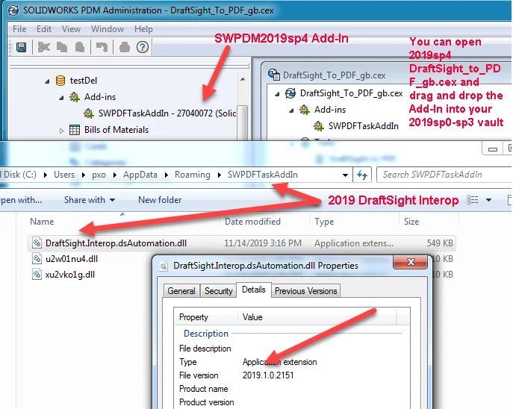This screenshot has width=513, height=409.
Task: Click the Help question mark icon
Action: click(x=143, y=48)
